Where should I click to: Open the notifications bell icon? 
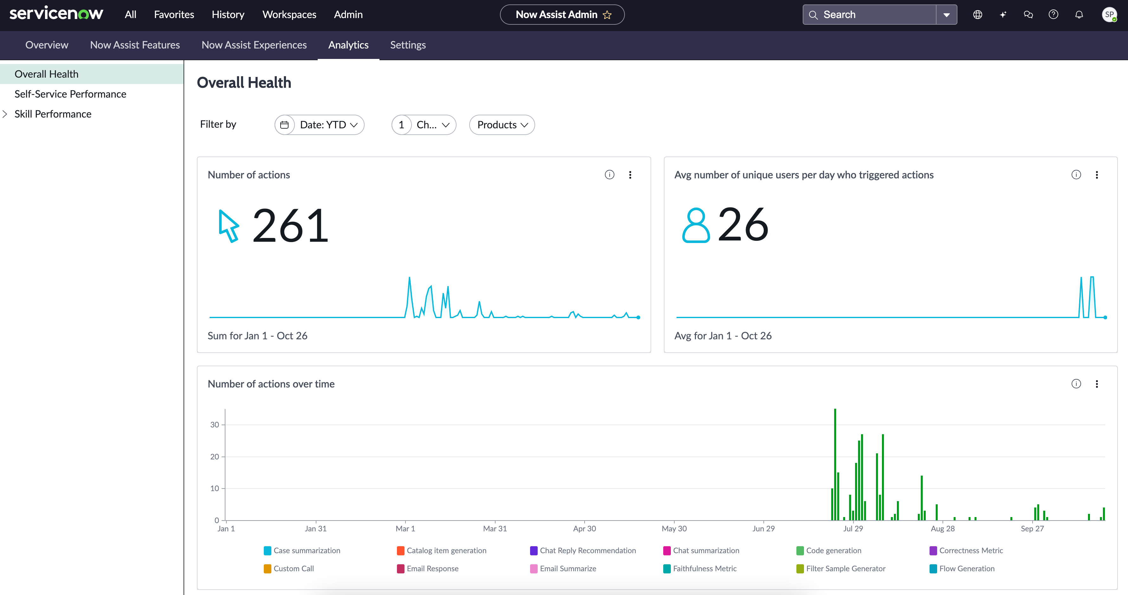click(x=1079, y=15)
